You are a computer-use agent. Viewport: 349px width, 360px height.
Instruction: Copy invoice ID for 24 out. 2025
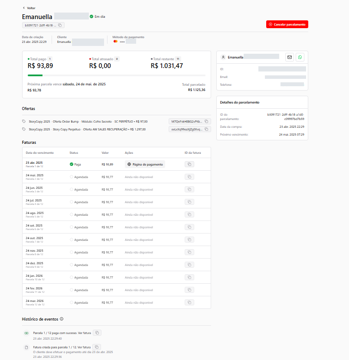[x=189, y=240]
